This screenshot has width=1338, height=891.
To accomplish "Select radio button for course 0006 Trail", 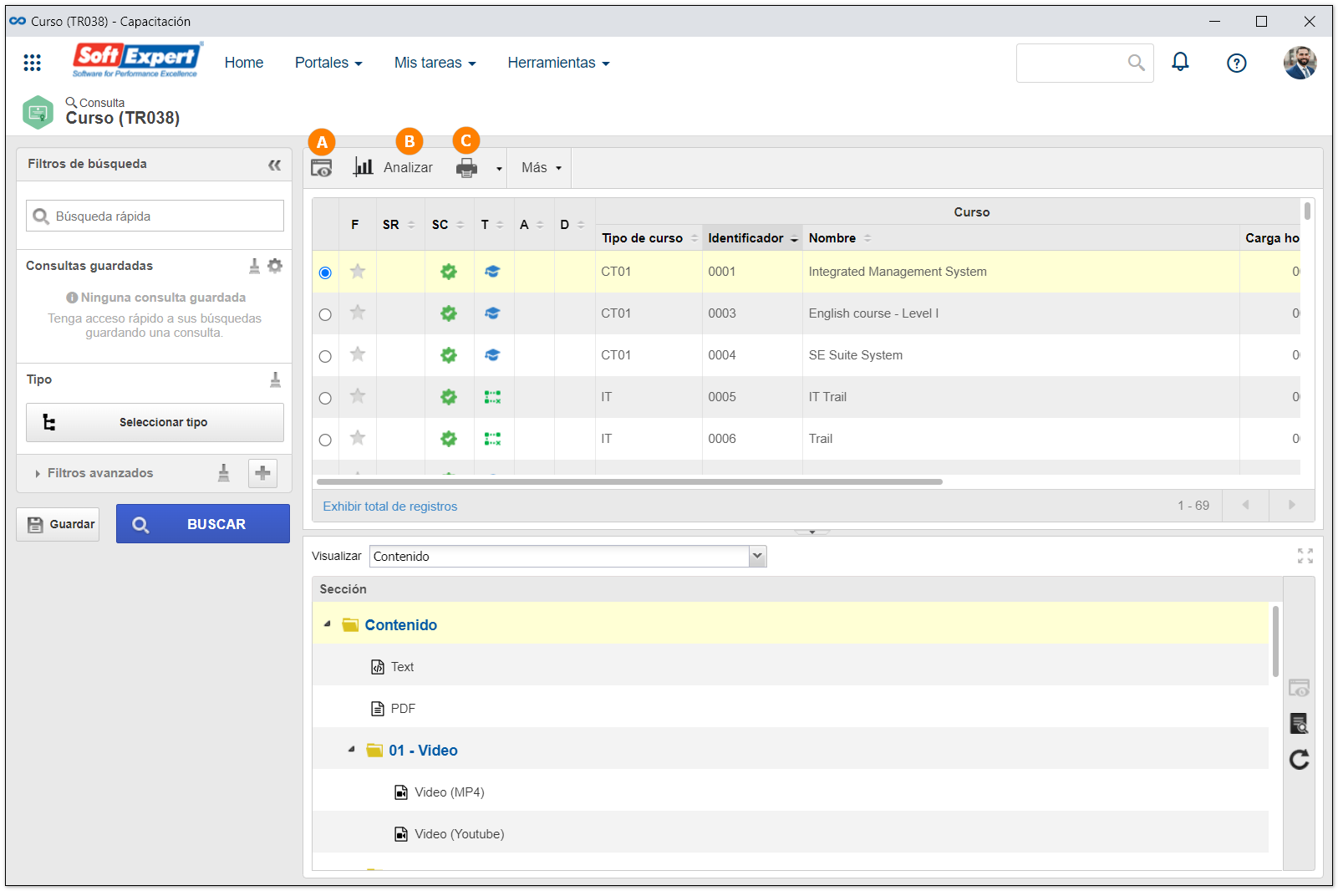I will pyautogui.click(x=325, y=440).
